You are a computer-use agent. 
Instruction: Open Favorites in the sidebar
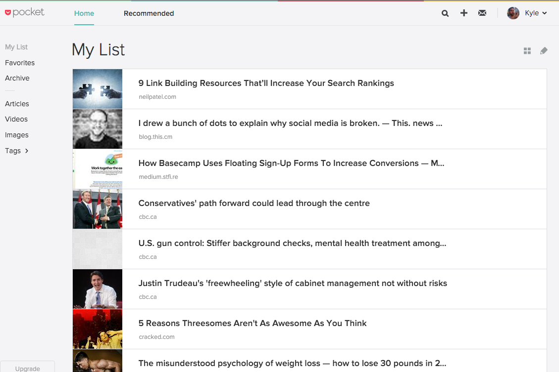(20, 63)
